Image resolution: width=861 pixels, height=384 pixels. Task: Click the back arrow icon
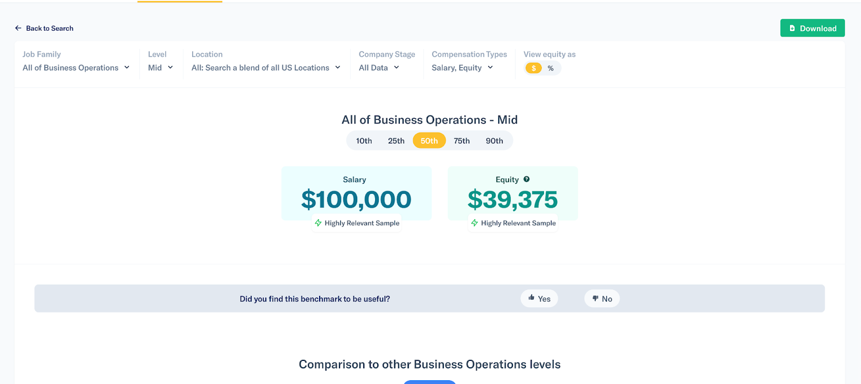click(x=18, y=28)
